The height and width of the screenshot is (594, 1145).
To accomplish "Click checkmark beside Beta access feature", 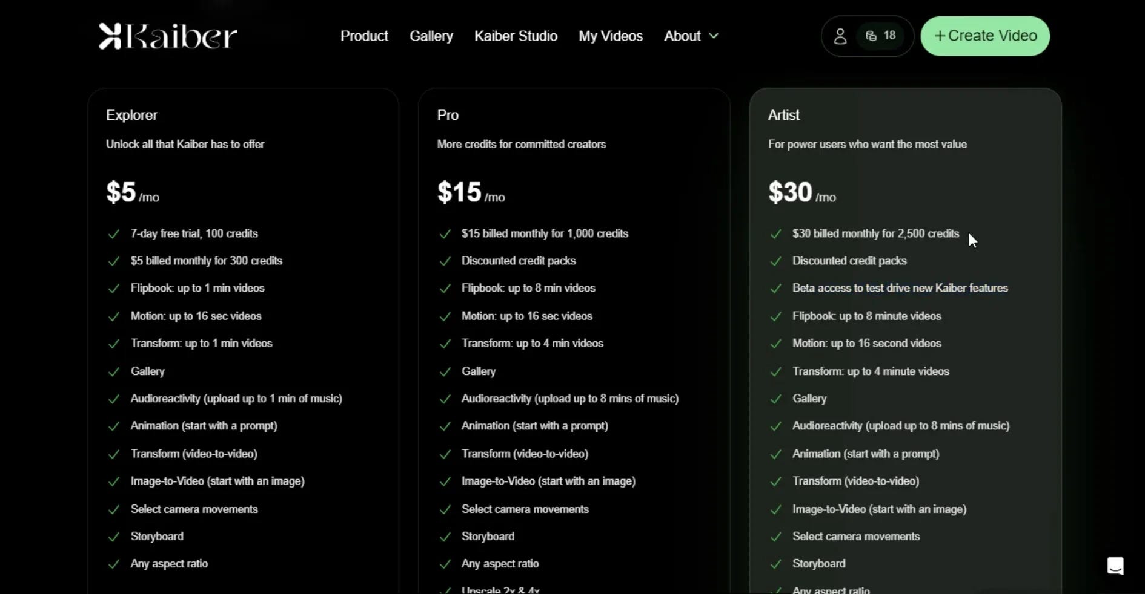I will (x=777, y=289).
